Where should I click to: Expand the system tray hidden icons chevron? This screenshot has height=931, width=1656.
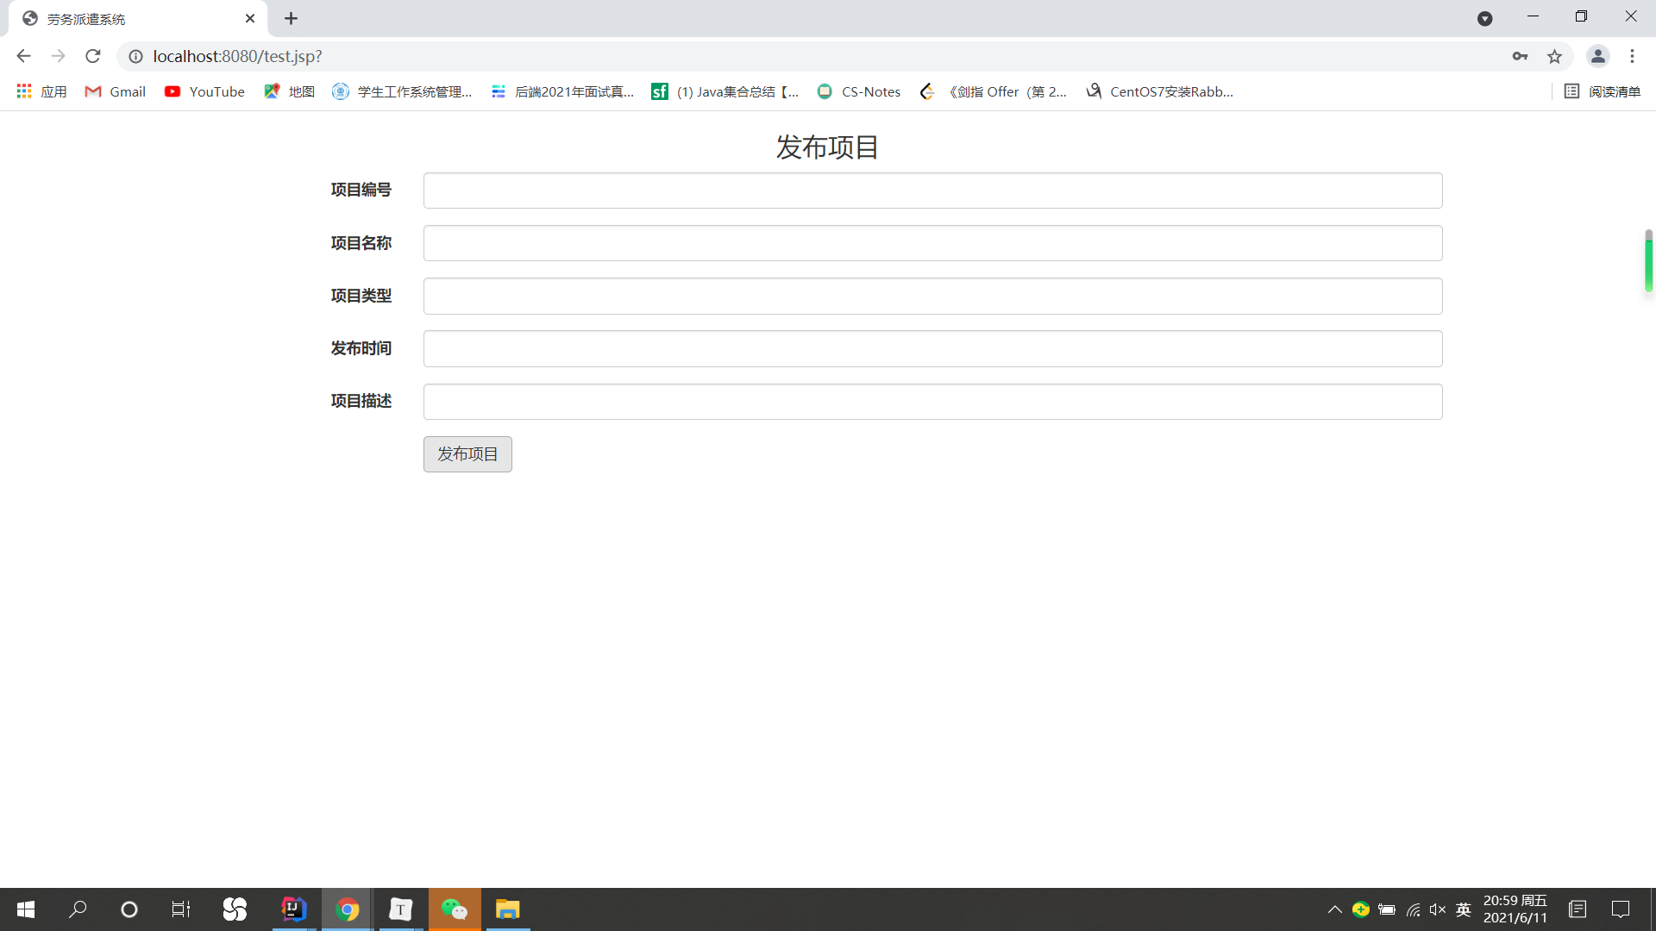[1334, 909]
